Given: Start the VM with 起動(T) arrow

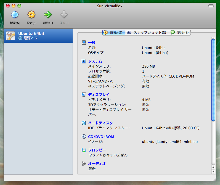Looking at the screenshot, I should (x=48, y=14).
